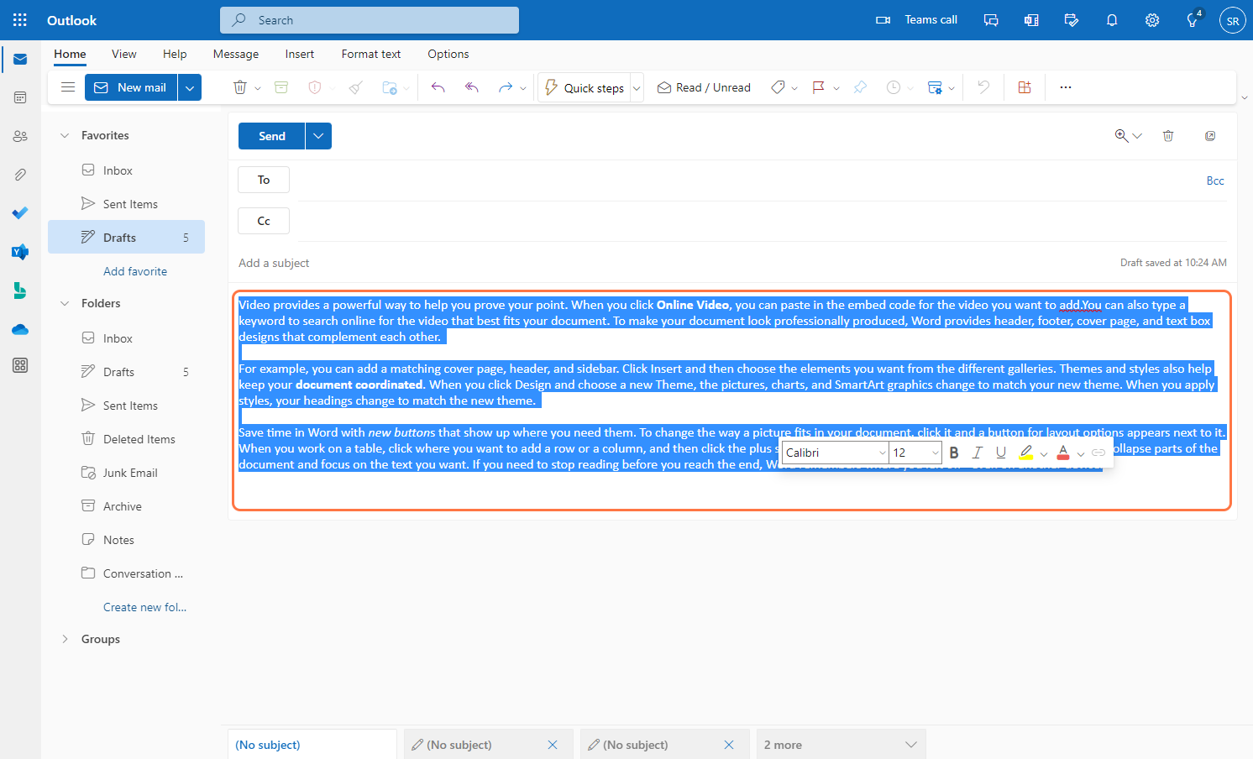The image size is (1253, 759).
Task: Click the Reply all icon
Action: pyautogui.click(x=472, y=87)
